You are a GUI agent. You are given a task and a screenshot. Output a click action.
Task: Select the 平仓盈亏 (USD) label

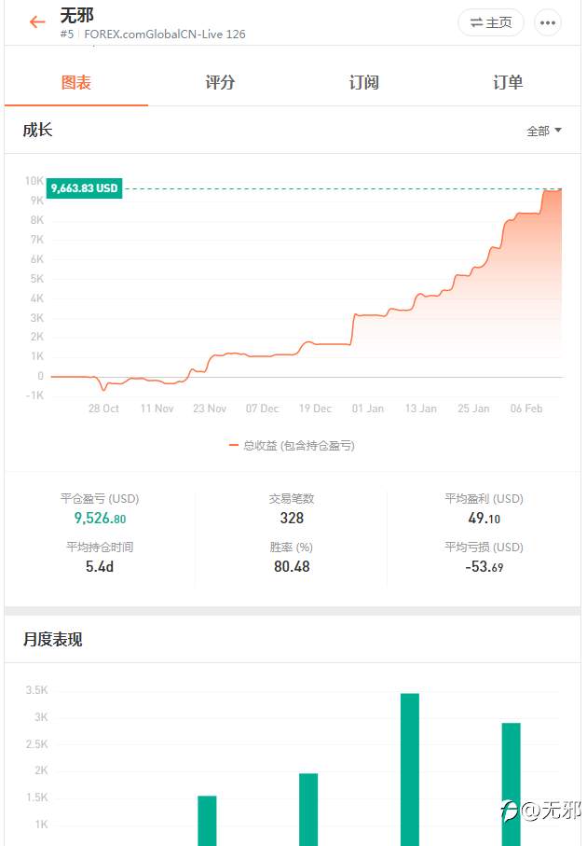[100, 498]
